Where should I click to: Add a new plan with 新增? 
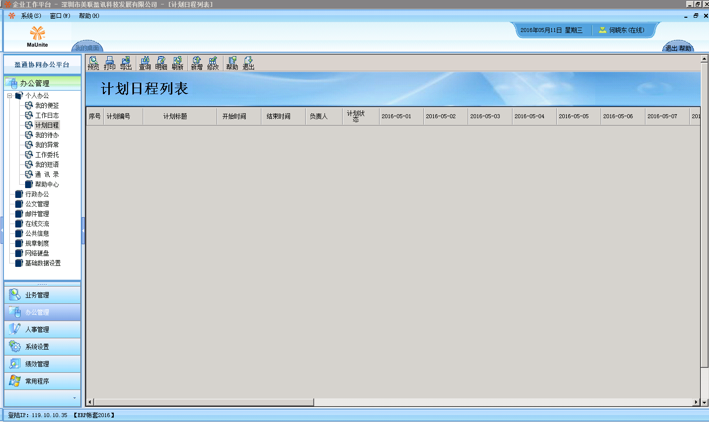click(x=196, y=63)
